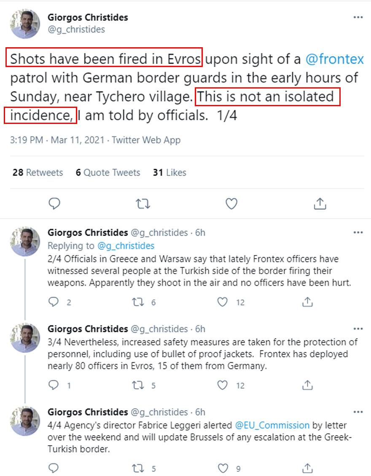Open more options on the 3/4 reply
Screen dimensions: 371x476
click(358, 329)
